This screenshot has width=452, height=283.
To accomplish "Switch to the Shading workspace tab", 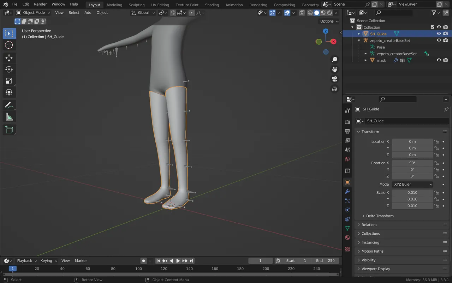I will 212,5.
